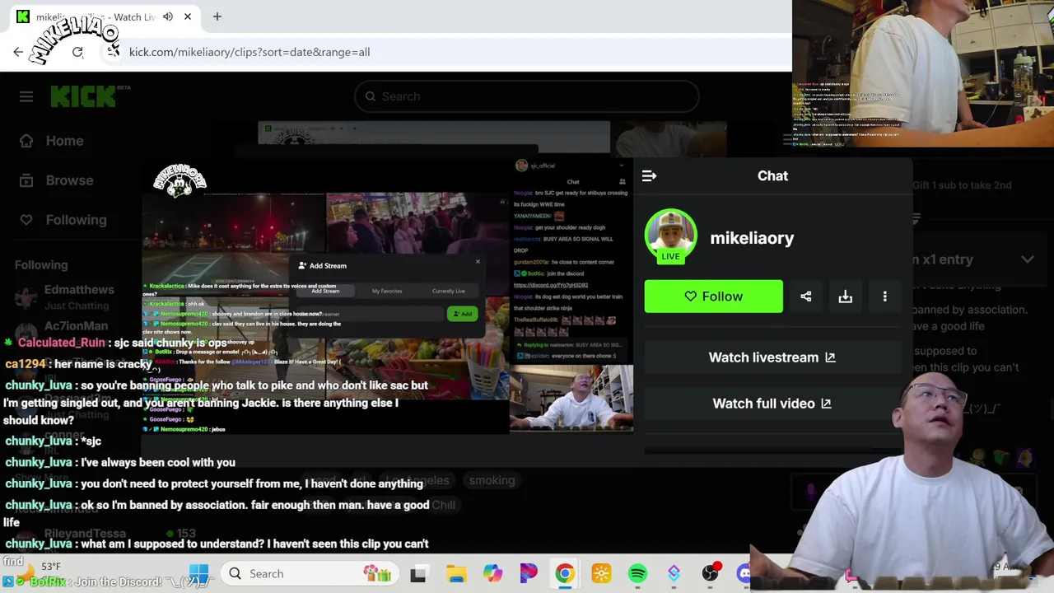Go back using the browser back arrow
The image size is (1054, 593).
(x=18, y=52)
